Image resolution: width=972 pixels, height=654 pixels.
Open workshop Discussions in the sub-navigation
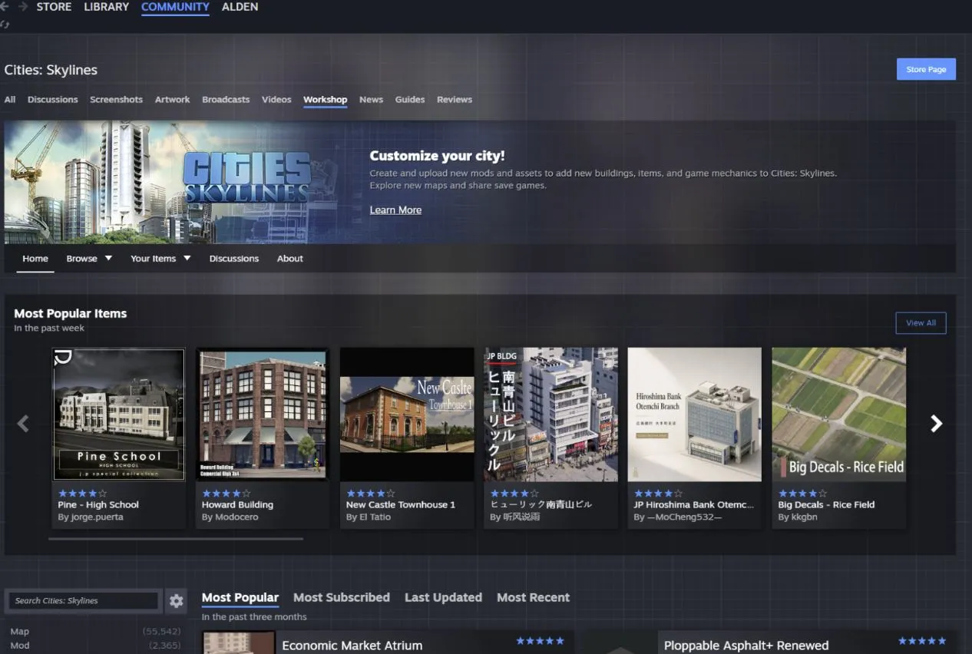[234, 259]
